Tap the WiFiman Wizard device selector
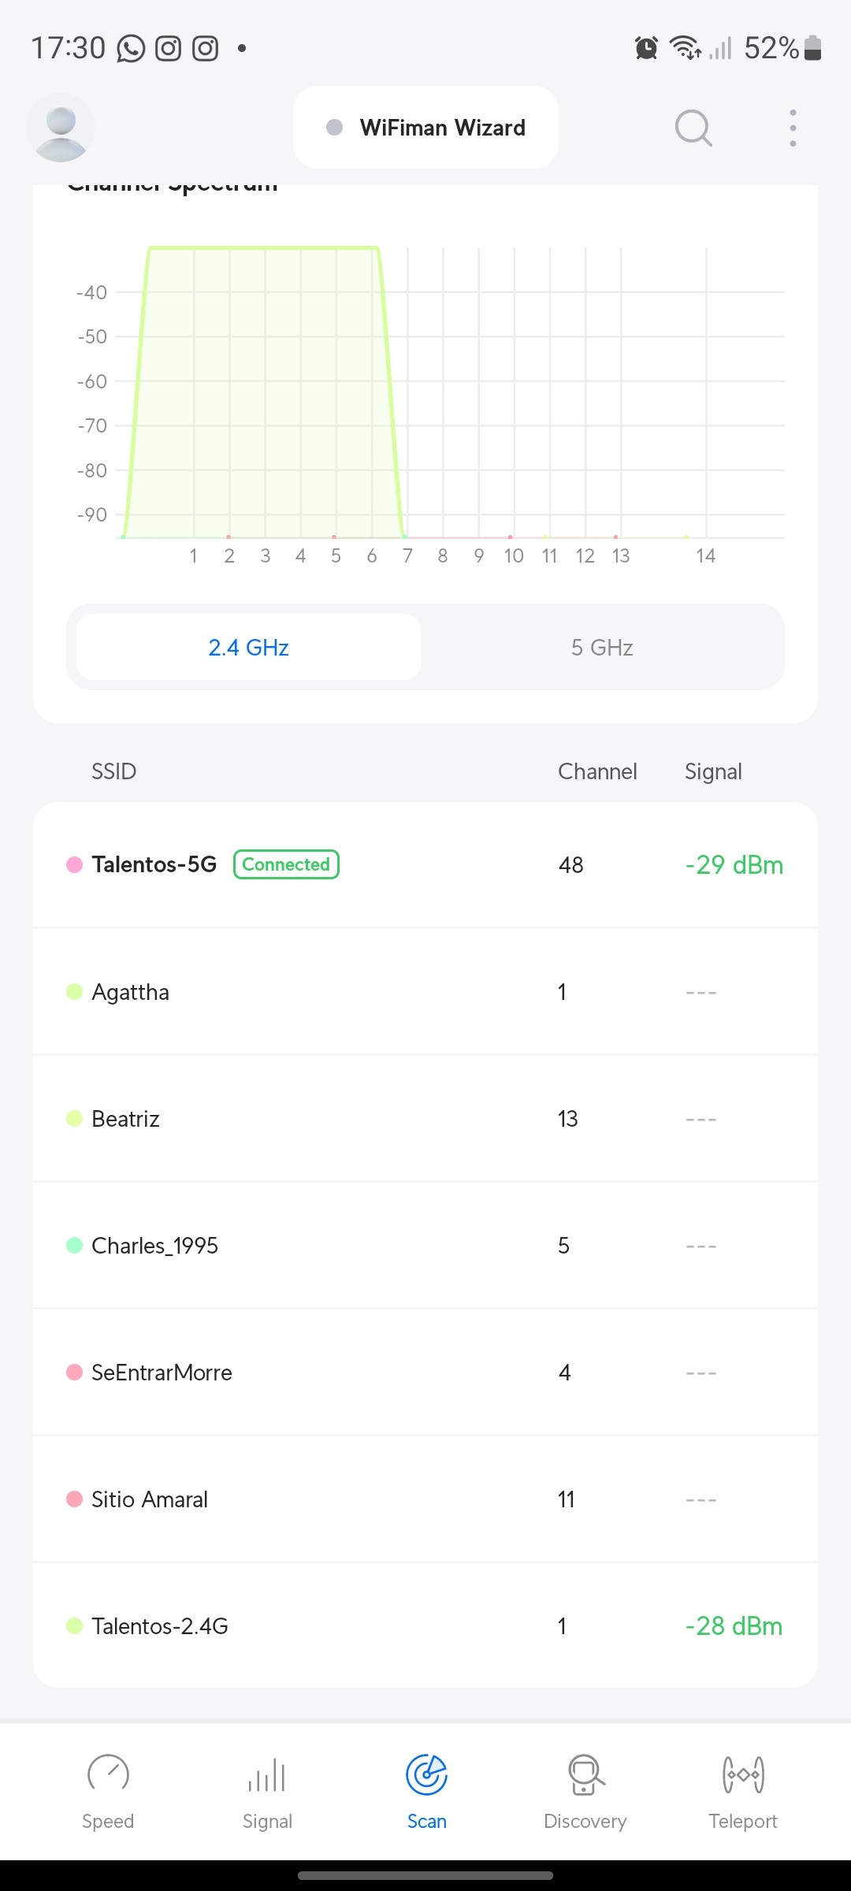The image size is (851, 1891). [x=426, y=128]
